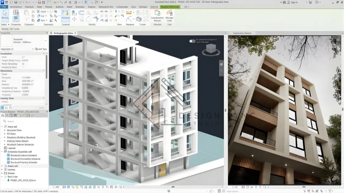Click the Offset tool icon
344x193 pixels.
tap(81, 13)
